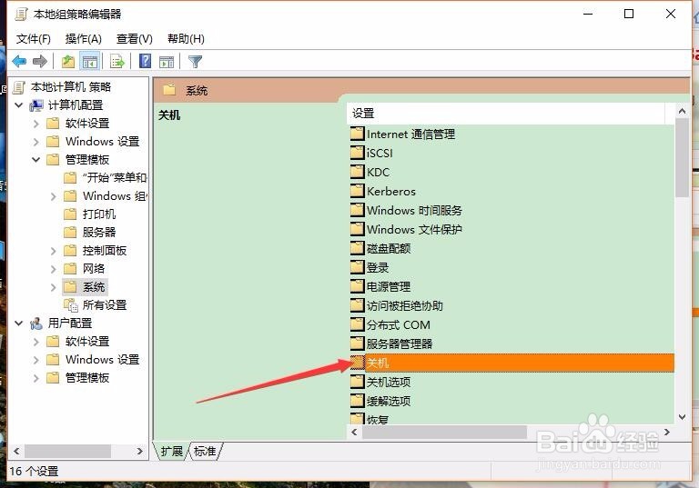Expand the Windows 组件 tree node
The width and height of the screenshot is (699, 488).
[54, 196]
